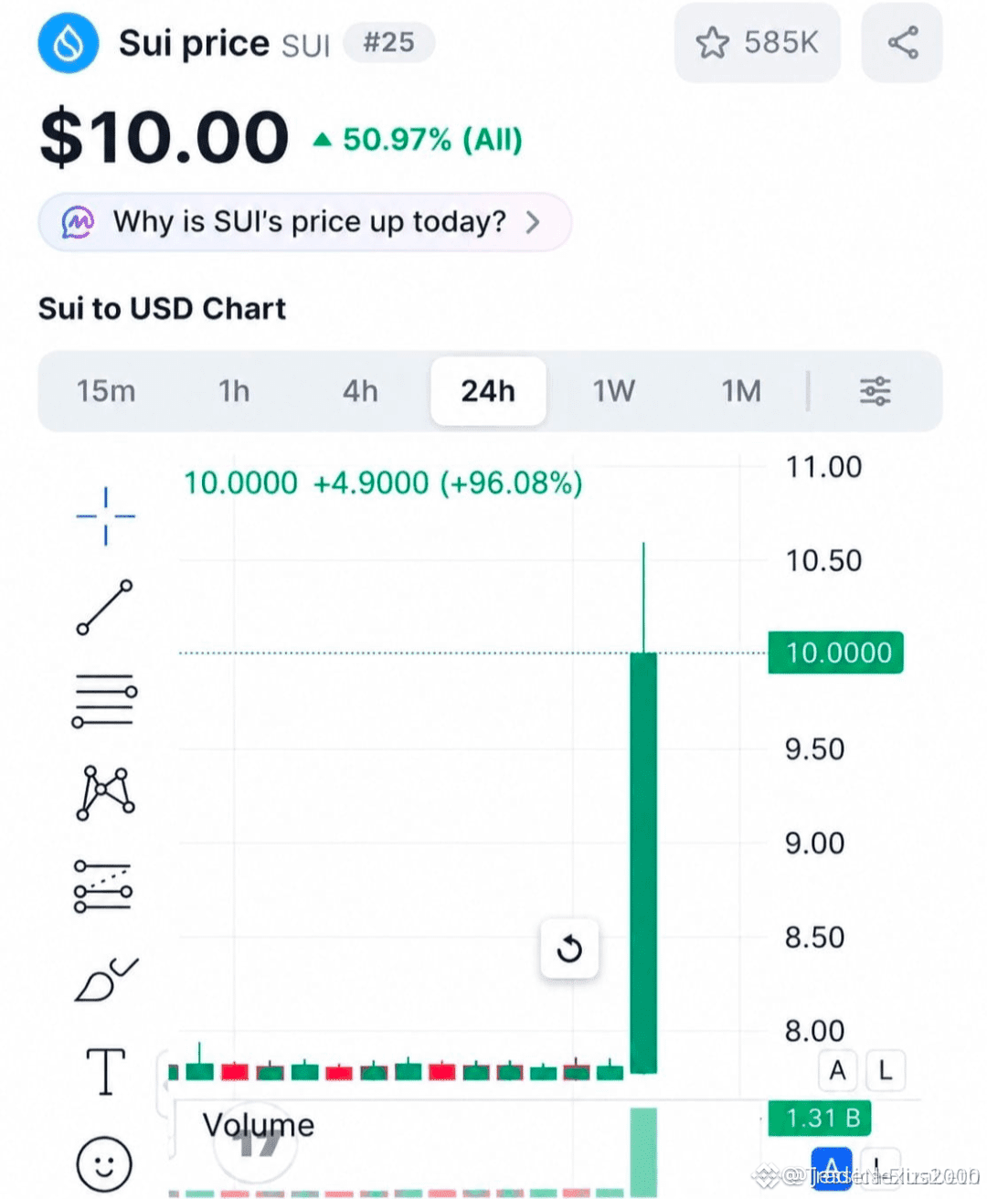987x1199 pixels.
Task: Select the 1M timeframe tab
Action: (x=741, y=391)
